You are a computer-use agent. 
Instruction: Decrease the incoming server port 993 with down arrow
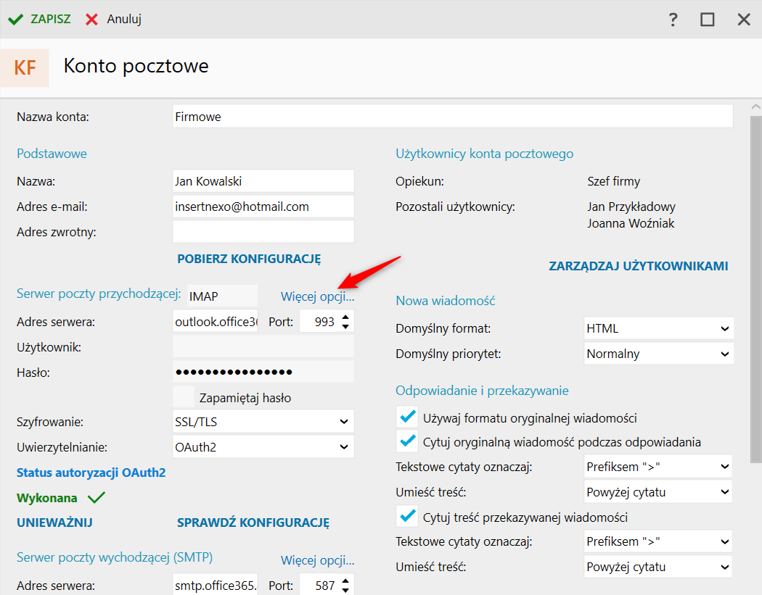(346, 327)
